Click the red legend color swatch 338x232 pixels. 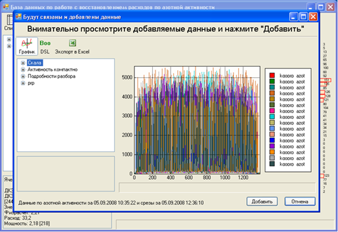[272, 75]
